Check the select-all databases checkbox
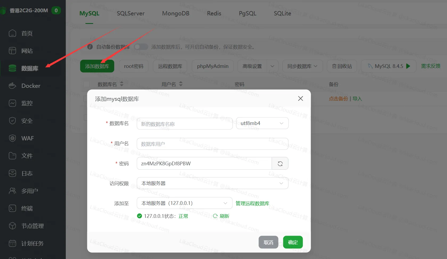 [x=86, y=84]
